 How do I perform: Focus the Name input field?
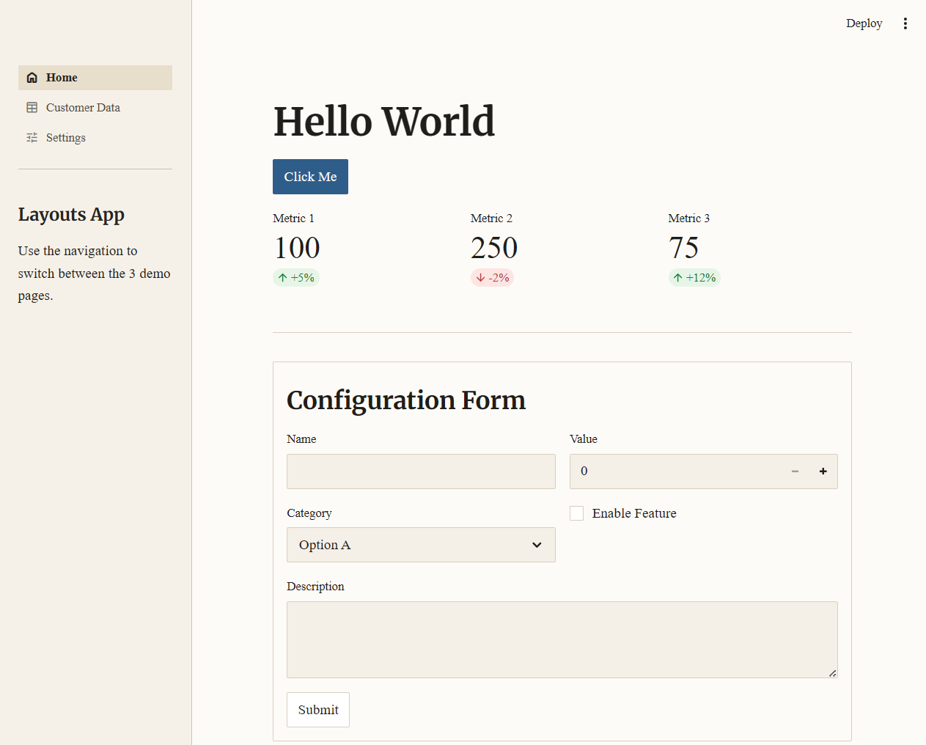tap(421, 471)
